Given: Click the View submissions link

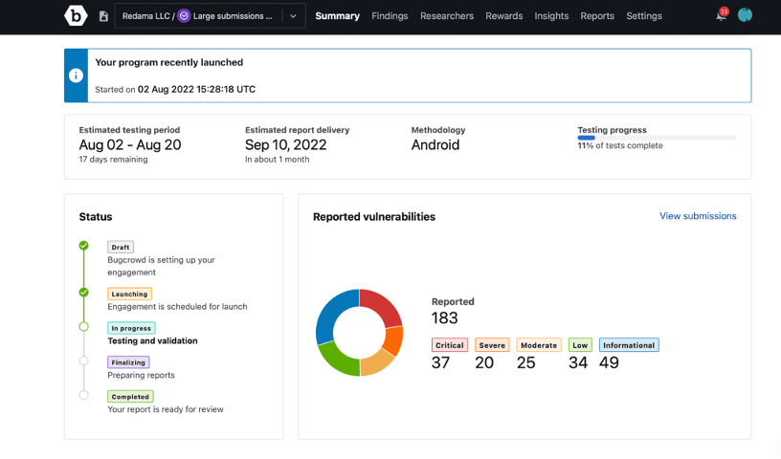Looking at the screenshot, I should click(x=698, y=216).
